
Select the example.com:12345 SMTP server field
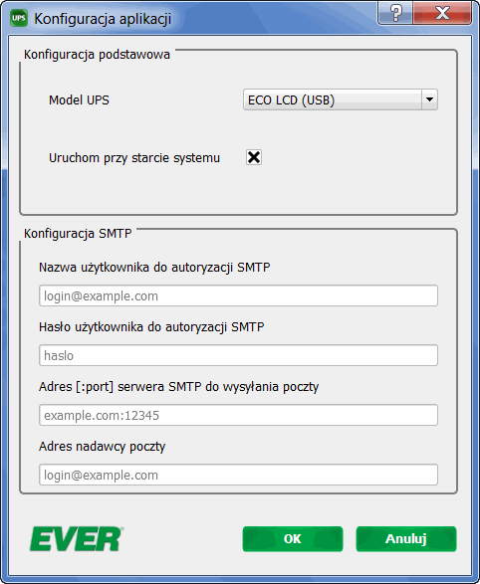click(238, 415)
